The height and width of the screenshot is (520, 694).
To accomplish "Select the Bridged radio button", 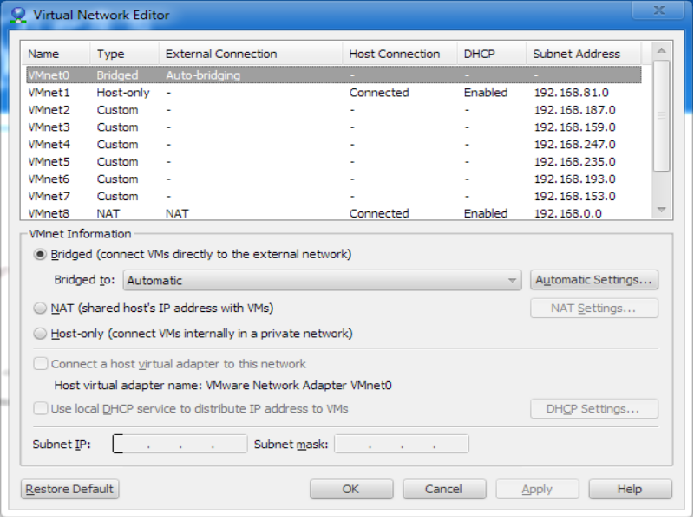I will pos(40,255).
